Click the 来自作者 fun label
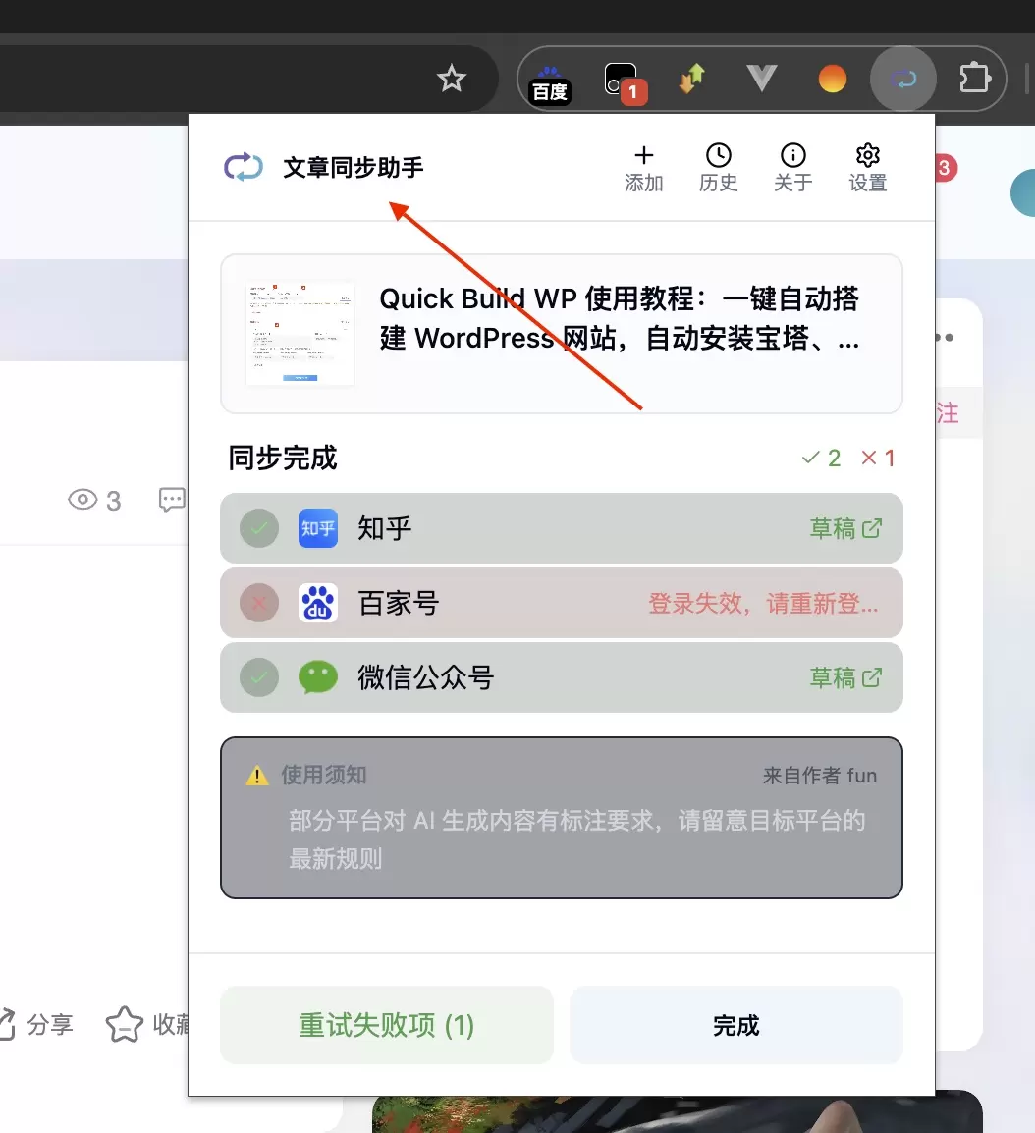Screen dimensions: 1035x1133 point(820,776)
